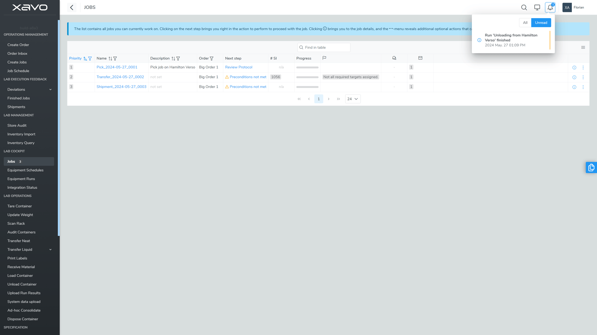Open Pick_2024-05-27_0001 job link

117,67
